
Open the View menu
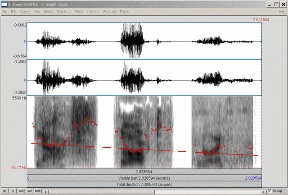[36, 11]
